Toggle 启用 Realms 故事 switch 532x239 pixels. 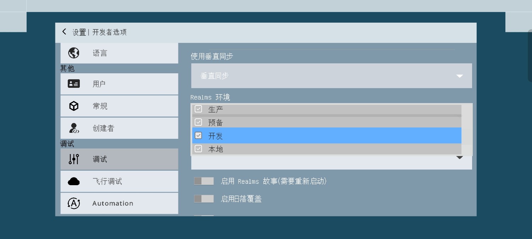pyautogui.click(x=204, y=181)
